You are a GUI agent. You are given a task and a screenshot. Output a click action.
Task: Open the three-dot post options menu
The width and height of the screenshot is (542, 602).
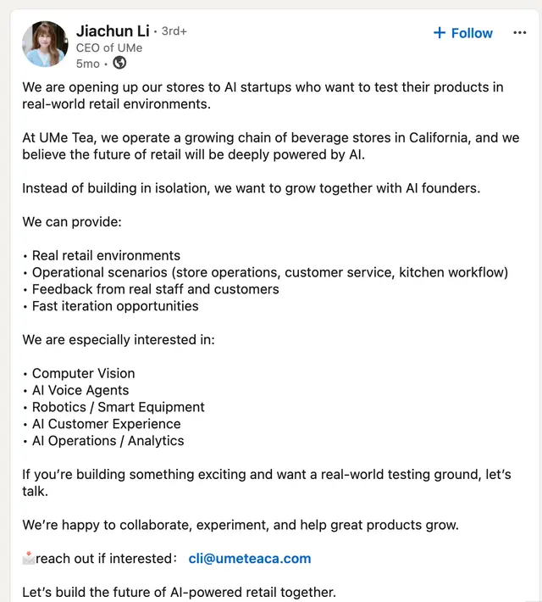coord(519,33)
